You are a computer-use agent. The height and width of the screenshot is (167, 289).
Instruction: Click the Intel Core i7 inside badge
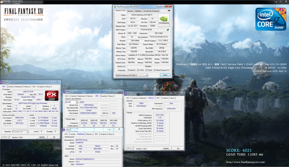click(x=271, y=19)
